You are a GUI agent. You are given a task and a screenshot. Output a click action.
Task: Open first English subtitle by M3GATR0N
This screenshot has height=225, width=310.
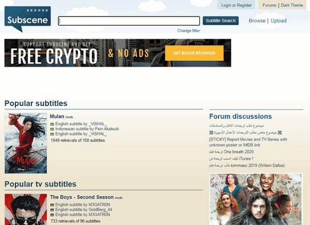[83, 204]
